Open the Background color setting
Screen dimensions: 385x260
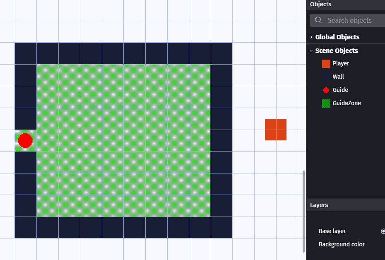point(342,244)
